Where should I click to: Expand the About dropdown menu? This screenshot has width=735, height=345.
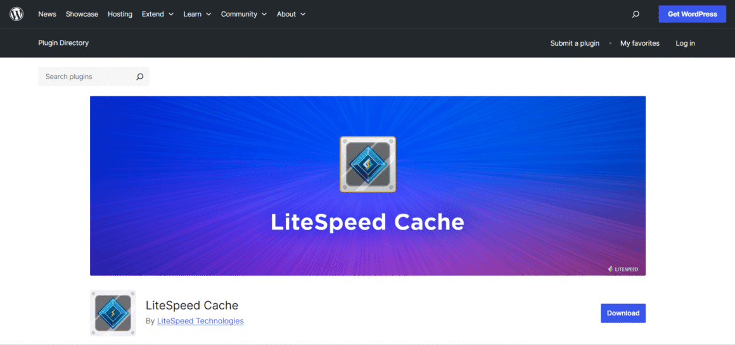(x=291, y=14)
